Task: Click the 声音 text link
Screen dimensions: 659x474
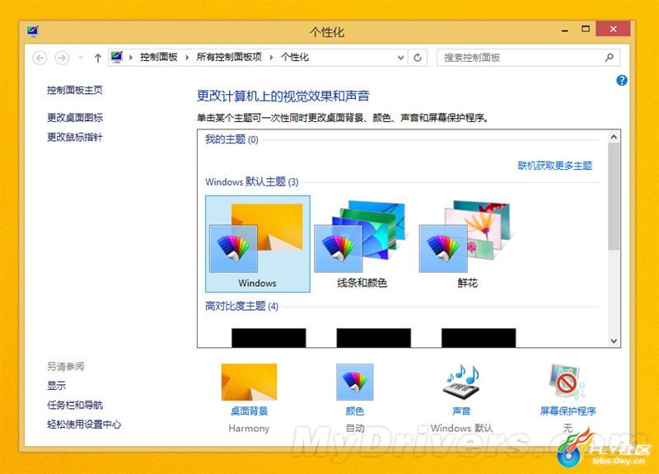Action: (461, 411)
